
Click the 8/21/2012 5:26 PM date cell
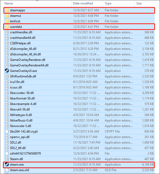pyautogui.click(x=86, y=49)
